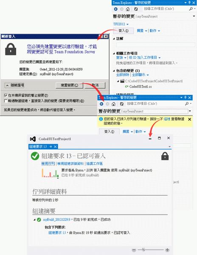Click the Refresh icon in top Team Explorer
The width and height of the screenshot is (197, 255).
click(136, 9)
